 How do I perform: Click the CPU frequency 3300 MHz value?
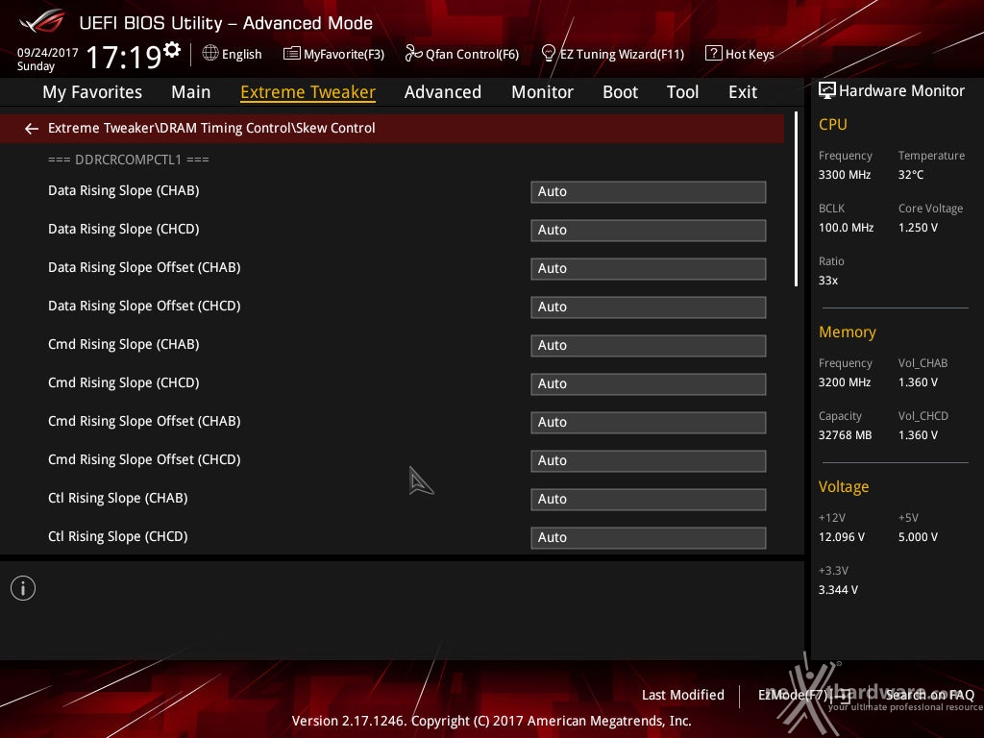tap(845, 175)
